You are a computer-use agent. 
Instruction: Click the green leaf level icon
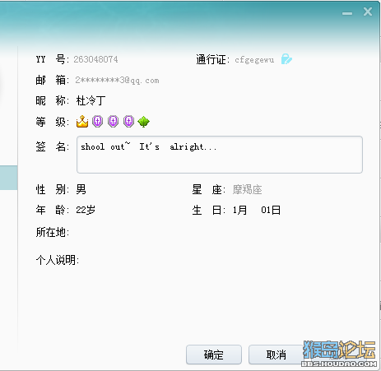pyautogui.click(x=144, y=122)
